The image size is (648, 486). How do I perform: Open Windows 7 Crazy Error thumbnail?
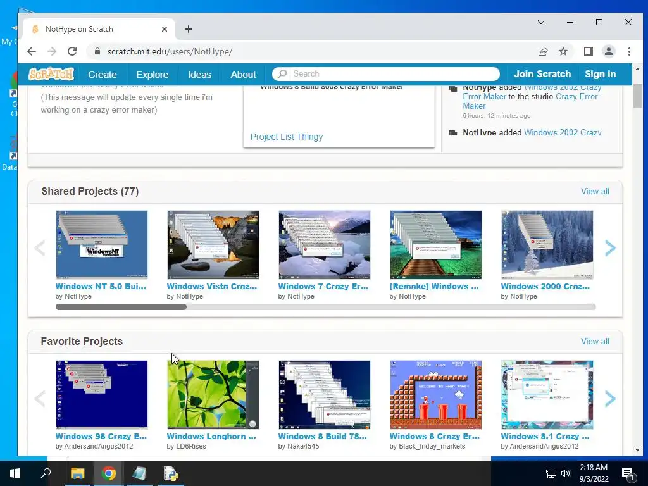[x=325, y=245]
